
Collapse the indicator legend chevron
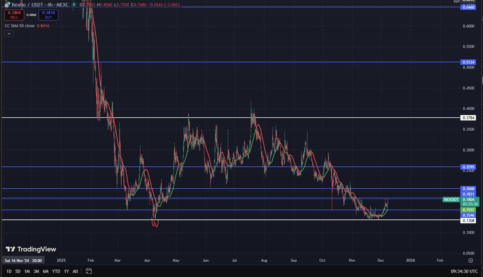pyautogui.click(x=9, y=34)
